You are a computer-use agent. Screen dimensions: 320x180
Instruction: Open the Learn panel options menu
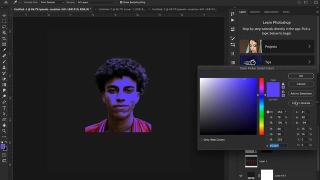317,12
